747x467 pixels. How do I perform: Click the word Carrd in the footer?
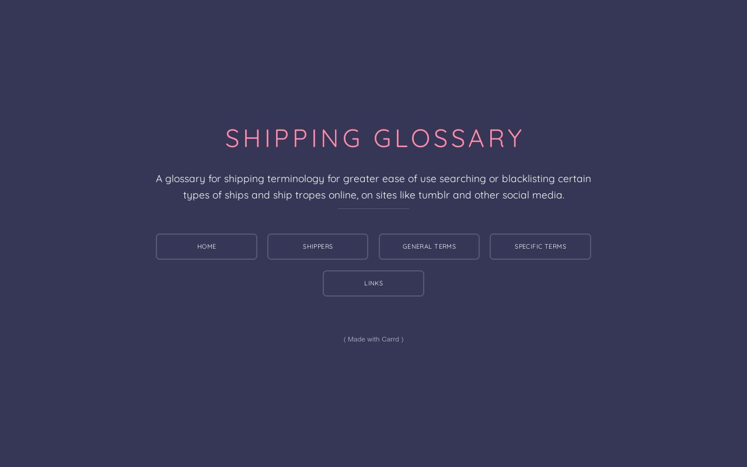pyautogui.click(x=390, y=339)
